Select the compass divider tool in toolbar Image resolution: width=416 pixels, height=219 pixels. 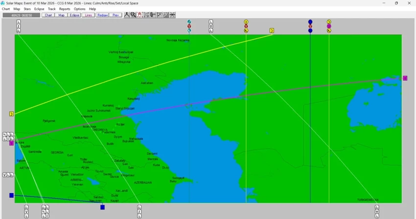pyautogui.click(x=127, y=15)
